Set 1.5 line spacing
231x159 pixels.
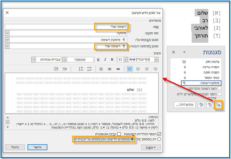point(110,69)
